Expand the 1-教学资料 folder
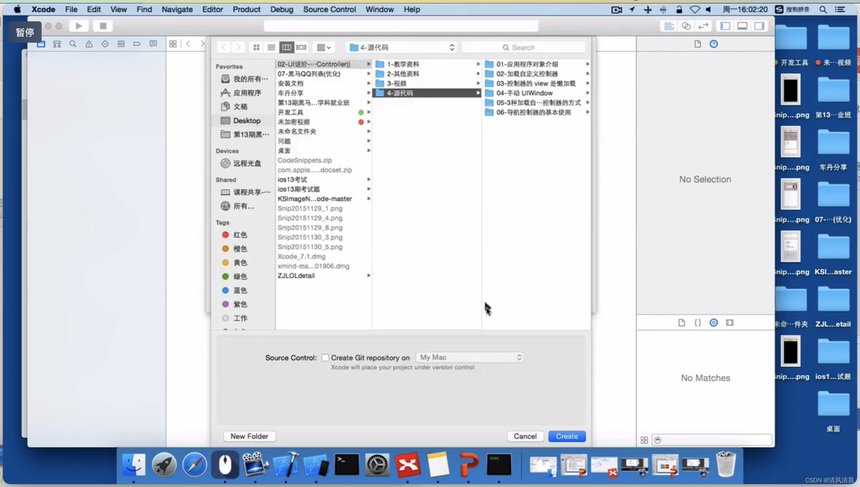The width and height of the screenshot is (860, 487). [478, 64]
